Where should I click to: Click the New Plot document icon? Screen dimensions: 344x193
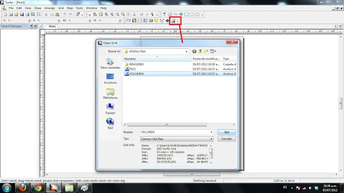coord(5,14)
